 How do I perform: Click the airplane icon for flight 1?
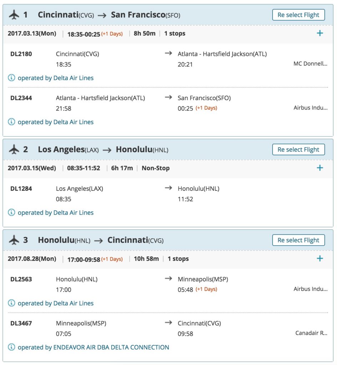[14, 15]
